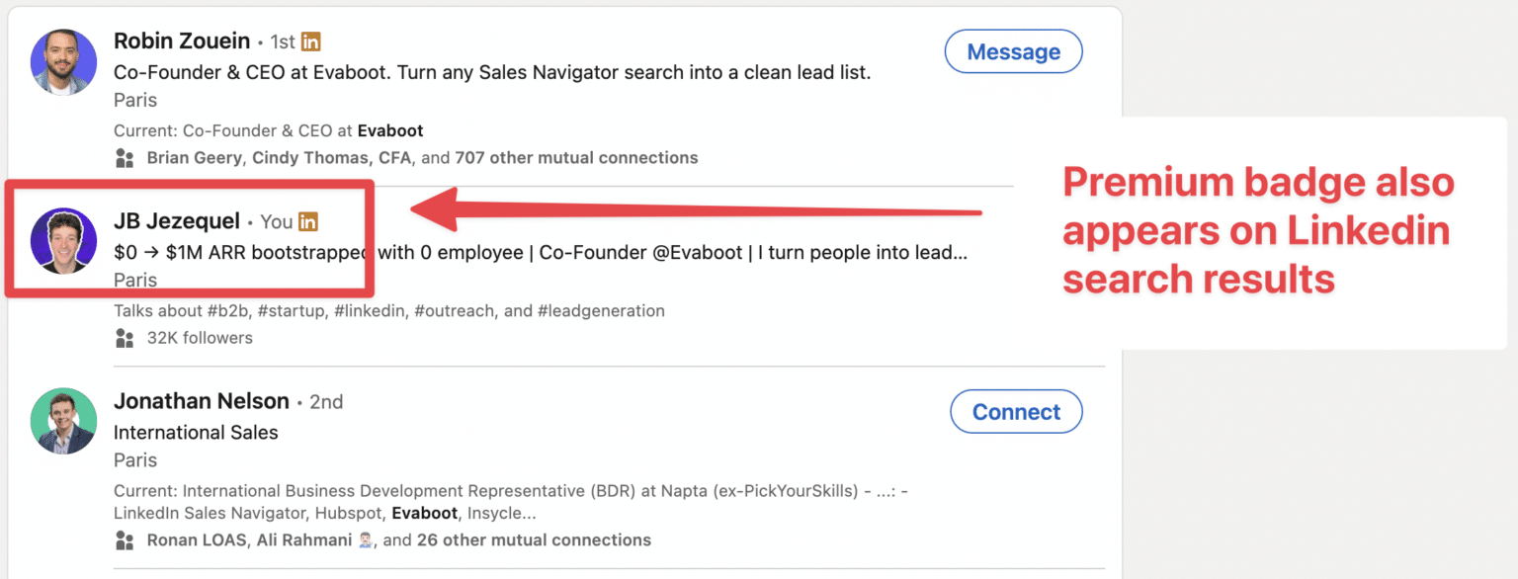This screenshot has width=1518, height=579.
Task: Click the followers icon under JB Jezequel
Action: [x=125, y=337]
